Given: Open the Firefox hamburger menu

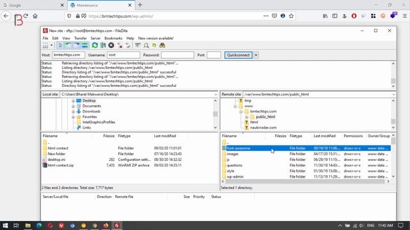Looking at the screenshot, I should tap(404, 16).
